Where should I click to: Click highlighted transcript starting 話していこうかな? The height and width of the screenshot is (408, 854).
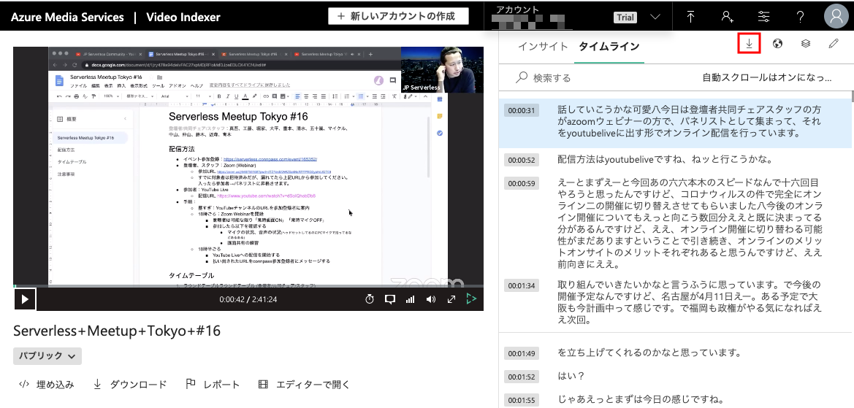(x=690, y=121)
